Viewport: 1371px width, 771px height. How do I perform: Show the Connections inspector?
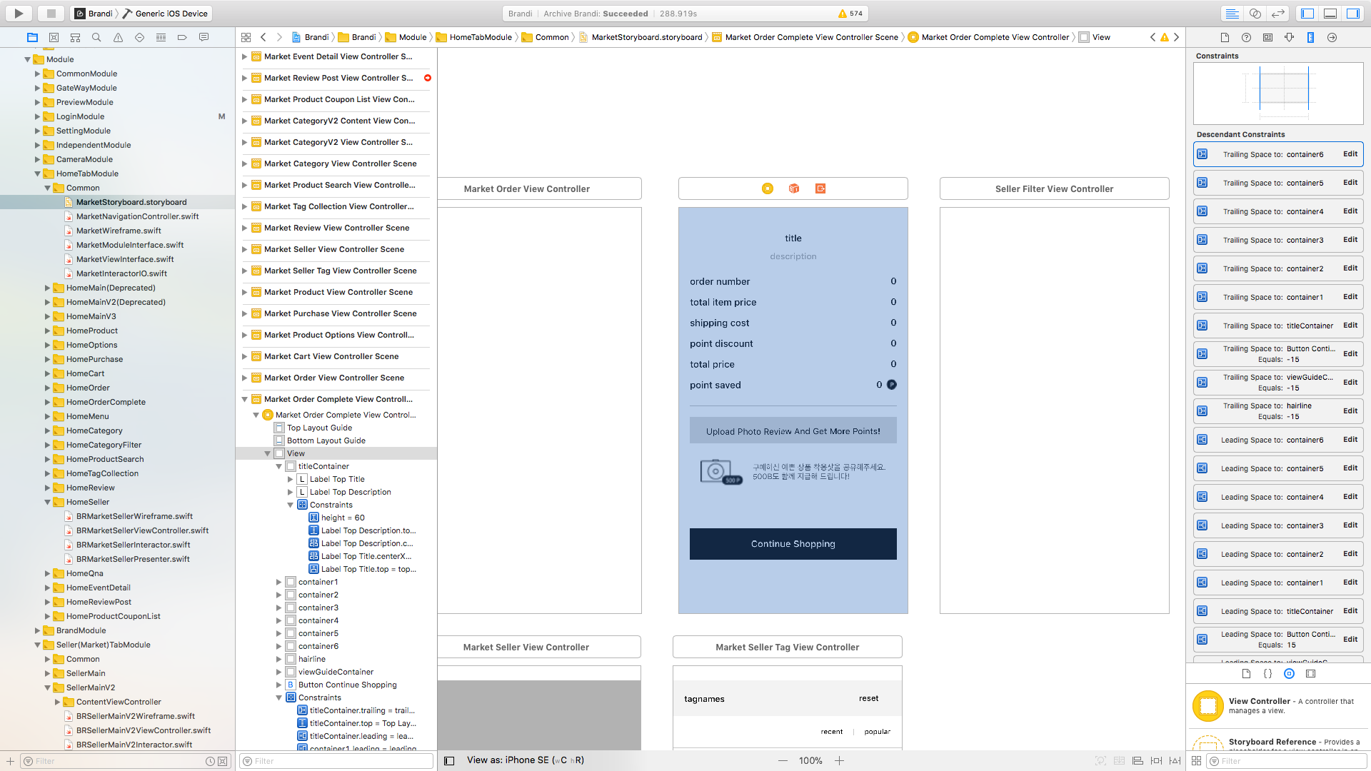click(x=1332, y=37)
